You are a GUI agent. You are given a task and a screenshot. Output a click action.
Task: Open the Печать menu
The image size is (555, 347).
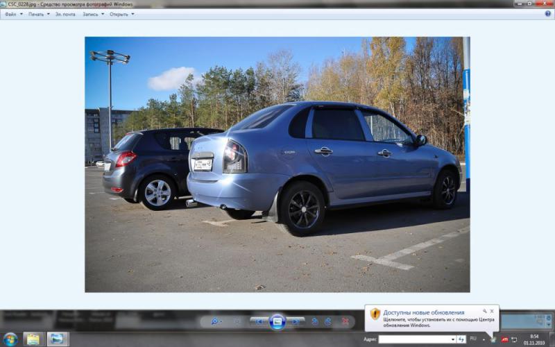pyautogui.click(x=39, y=14)
